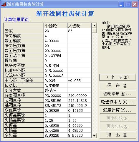
Task: Click the scrollbar thumb of results table
Action: click(x=94, y=30)
